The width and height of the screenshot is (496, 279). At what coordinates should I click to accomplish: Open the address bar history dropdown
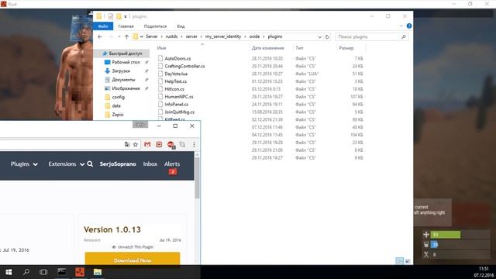(319, 36)
